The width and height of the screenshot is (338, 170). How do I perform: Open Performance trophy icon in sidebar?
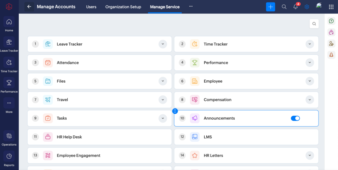(9, 83)
